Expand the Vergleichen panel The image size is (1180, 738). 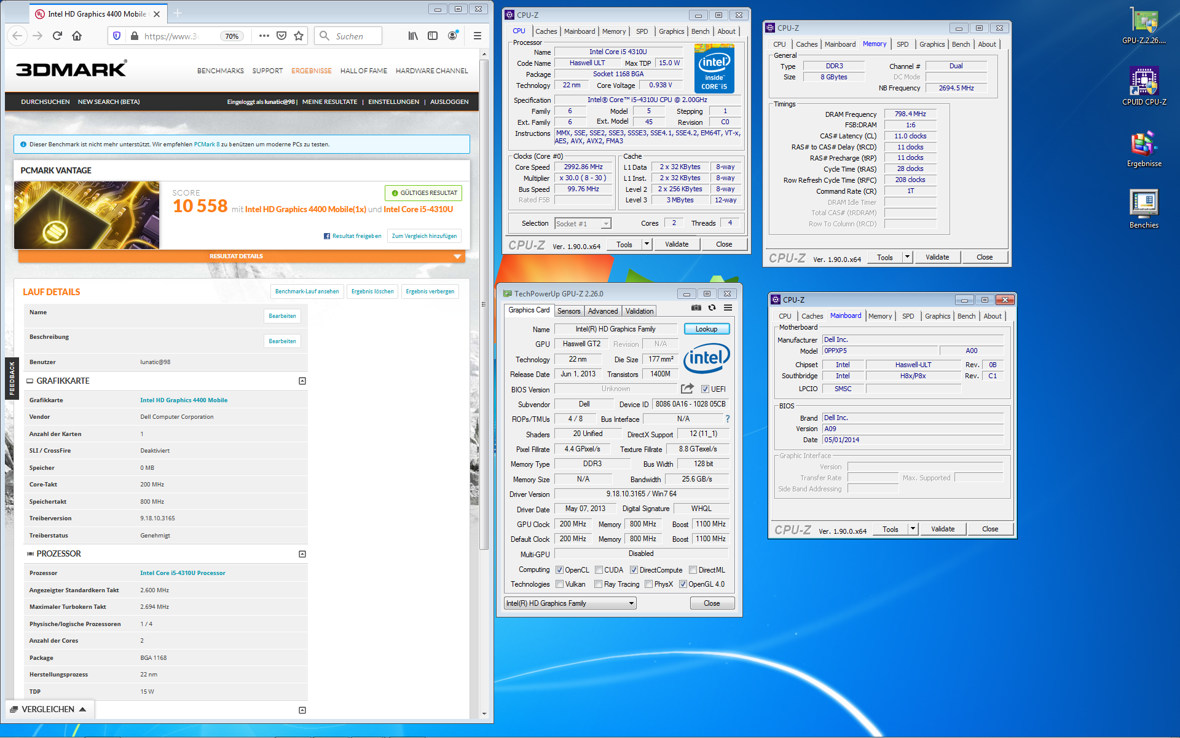pos(49,709)
